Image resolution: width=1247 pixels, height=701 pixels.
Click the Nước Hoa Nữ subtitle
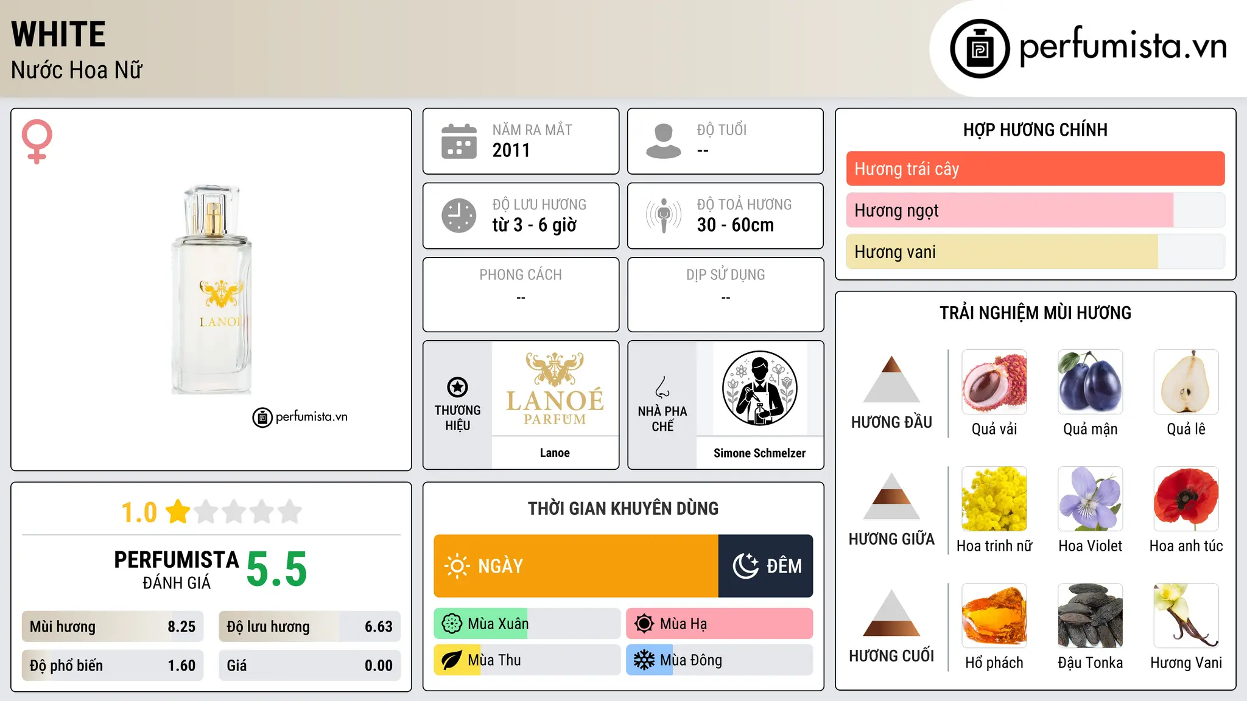coord(77,70)
